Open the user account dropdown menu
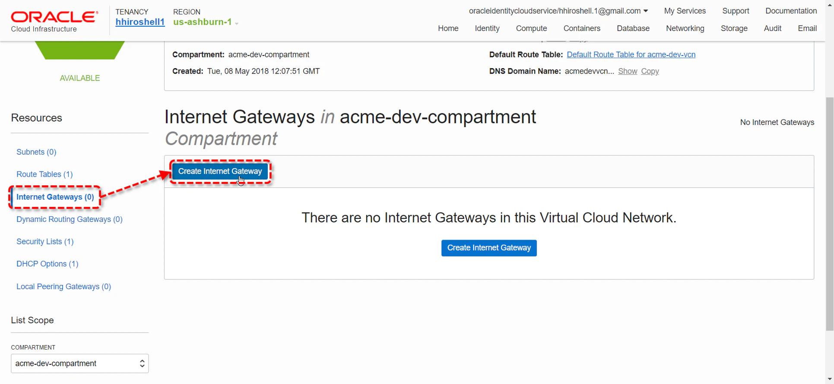Viewport: 834px width, 384px height. click(558, 11)
